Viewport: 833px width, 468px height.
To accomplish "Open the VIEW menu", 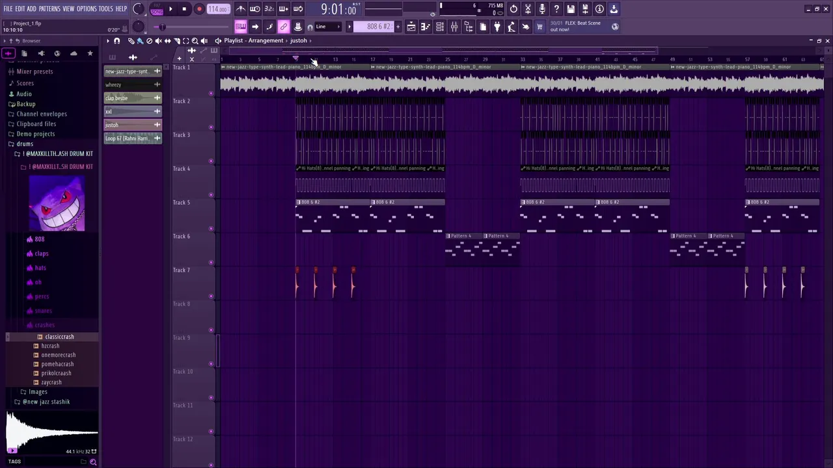I will [x=68, y=8].
